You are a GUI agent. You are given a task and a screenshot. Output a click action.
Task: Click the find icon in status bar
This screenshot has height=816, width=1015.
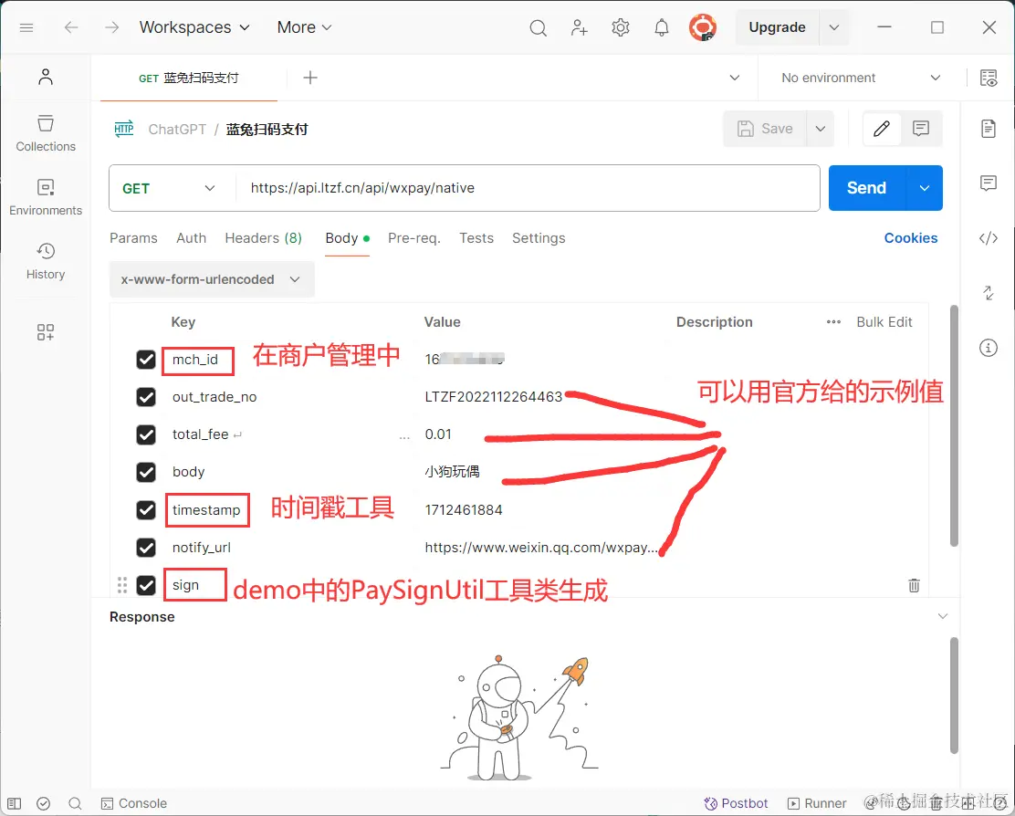(x=75, y=804)
